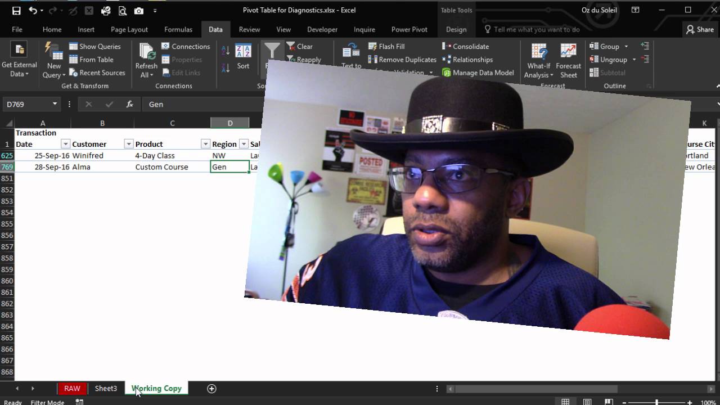Switch to the Formulas tab
Image resolution: width=720 pixels, height=405 pixels.
click(178, 29)
